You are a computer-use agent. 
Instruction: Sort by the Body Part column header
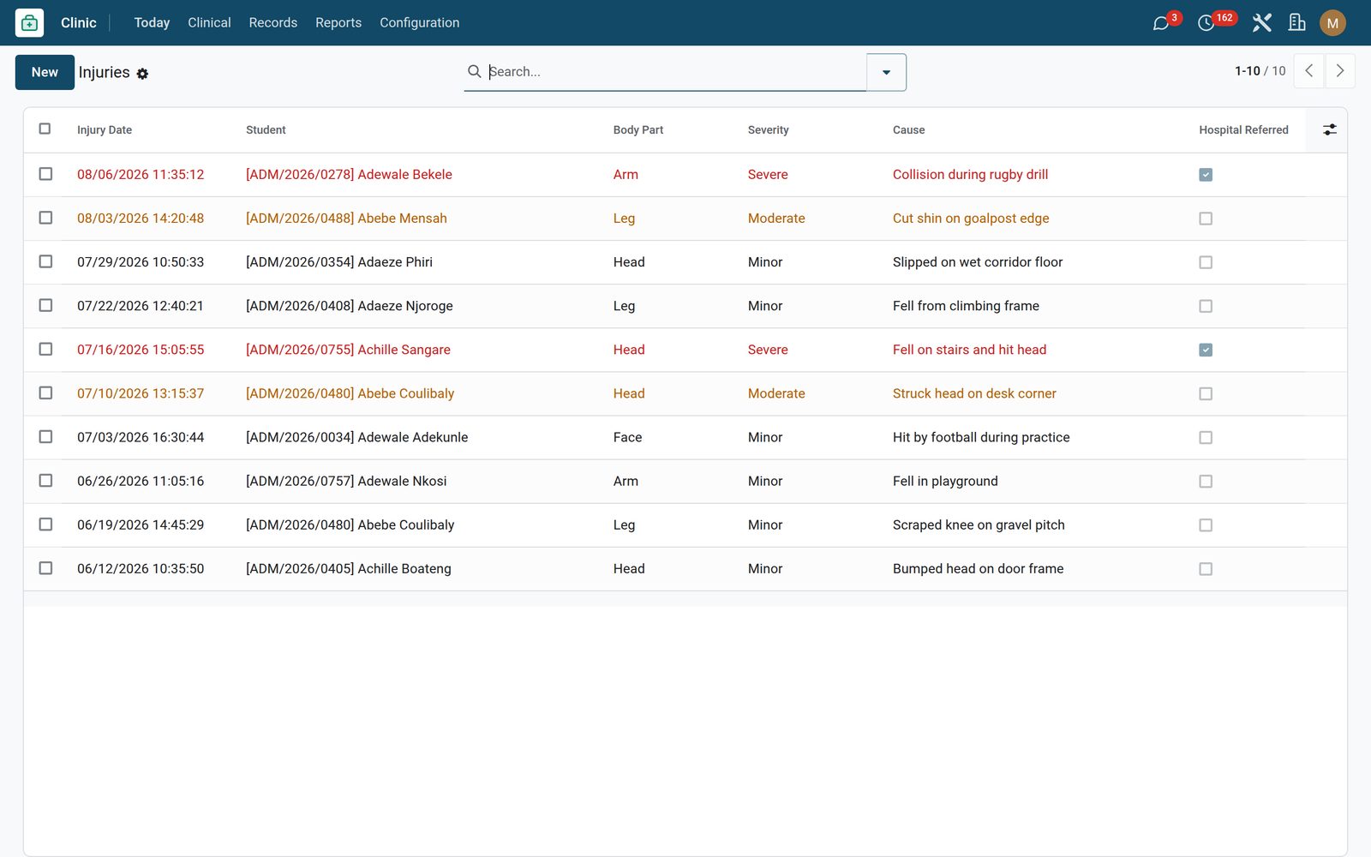[x=638, y=130]
